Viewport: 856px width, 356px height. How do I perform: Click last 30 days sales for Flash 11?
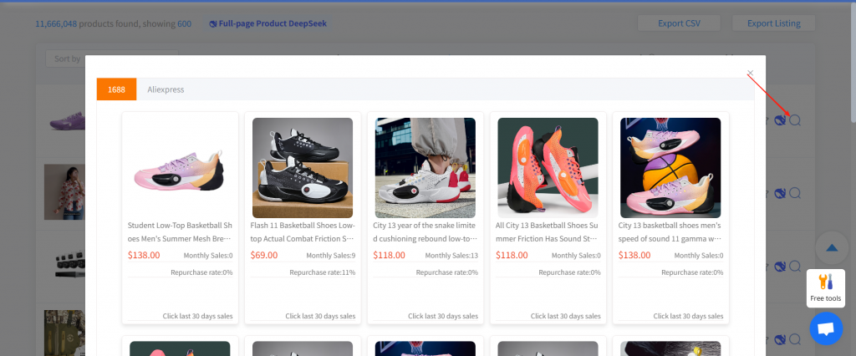(320, 316)
